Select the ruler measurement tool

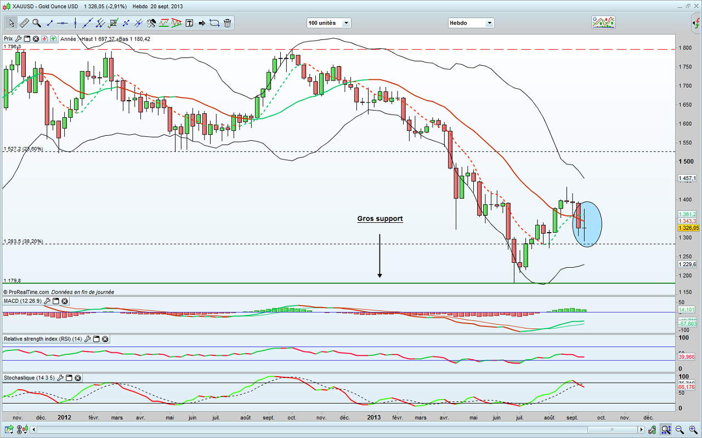point(24,23)
